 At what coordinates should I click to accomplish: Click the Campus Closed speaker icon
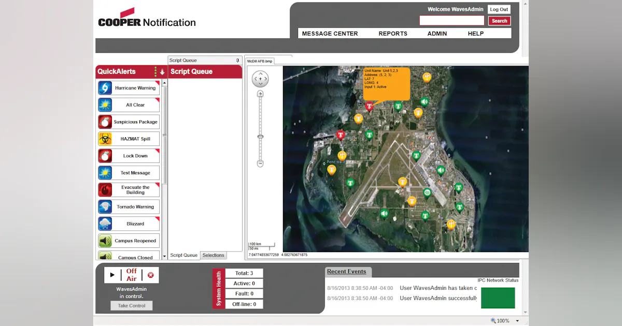(105, 256)
